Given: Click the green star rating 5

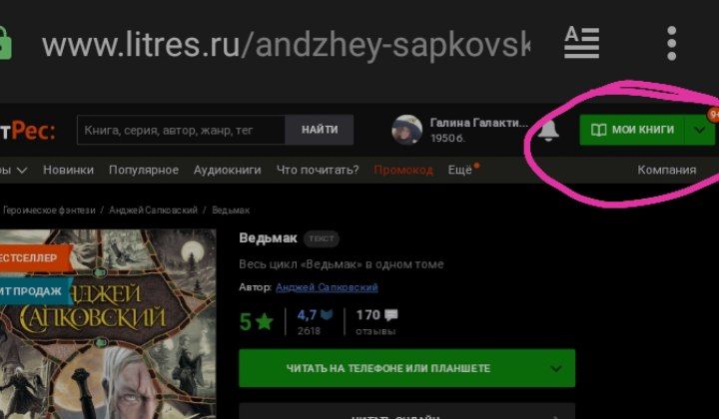Looking at the screenshot, I should coord(257,322).
